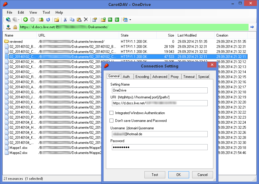Open the Edit menu
Screen dimensions: 259x184
tap(21, 12)
